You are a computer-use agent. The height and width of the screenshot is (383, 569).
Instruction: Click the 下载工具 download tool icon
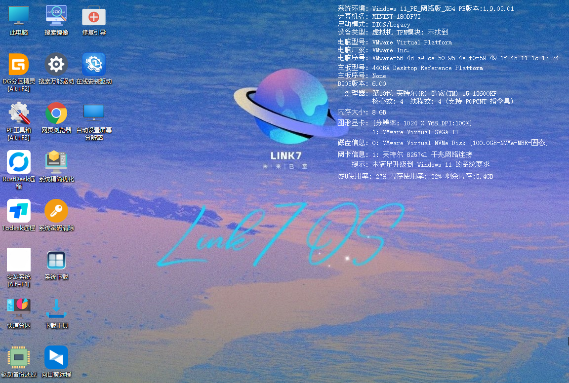[56, 309]
